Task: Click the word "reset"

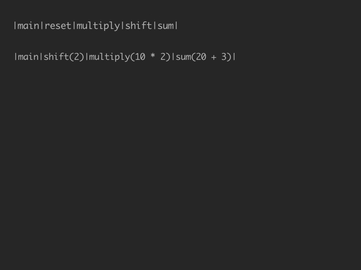Action: pyautogui.click(x=58, y=26)
